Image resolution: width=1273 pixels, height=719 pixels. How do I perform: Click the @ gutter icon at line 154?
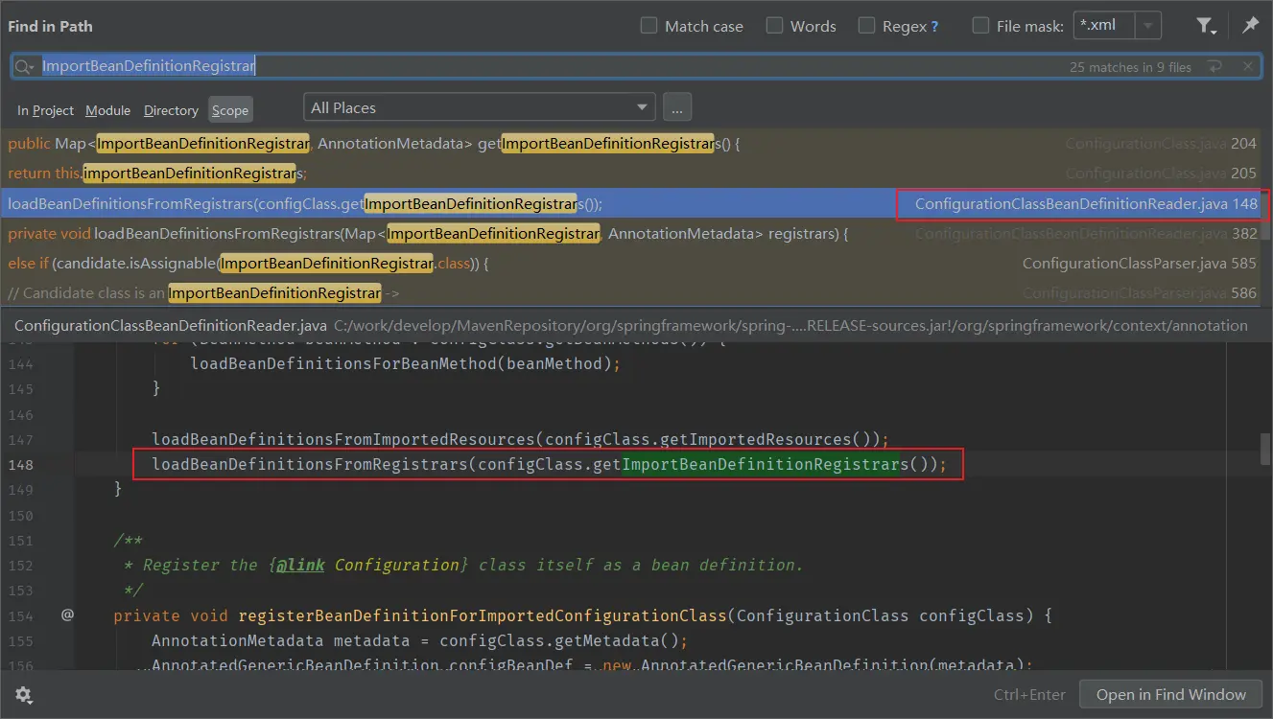pyautogui.click(x=67, y=615)
